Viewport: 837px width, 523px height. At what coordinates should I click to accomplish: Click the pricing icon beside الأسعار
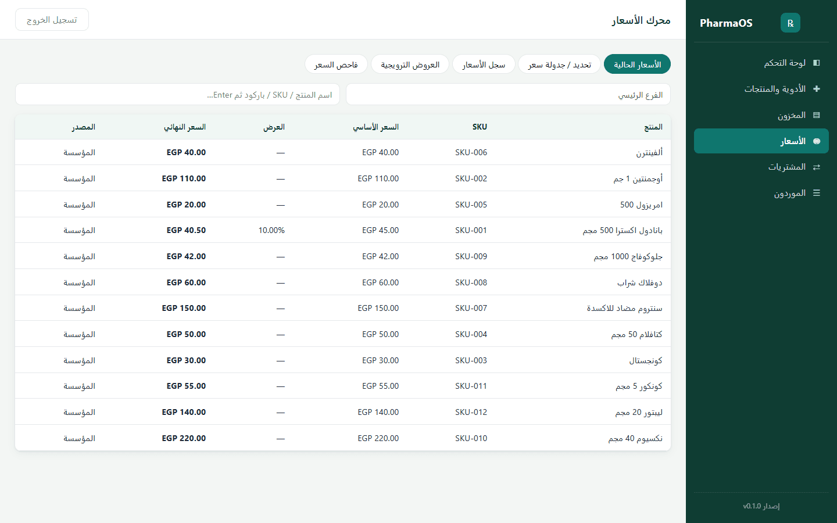pos(817,141)
